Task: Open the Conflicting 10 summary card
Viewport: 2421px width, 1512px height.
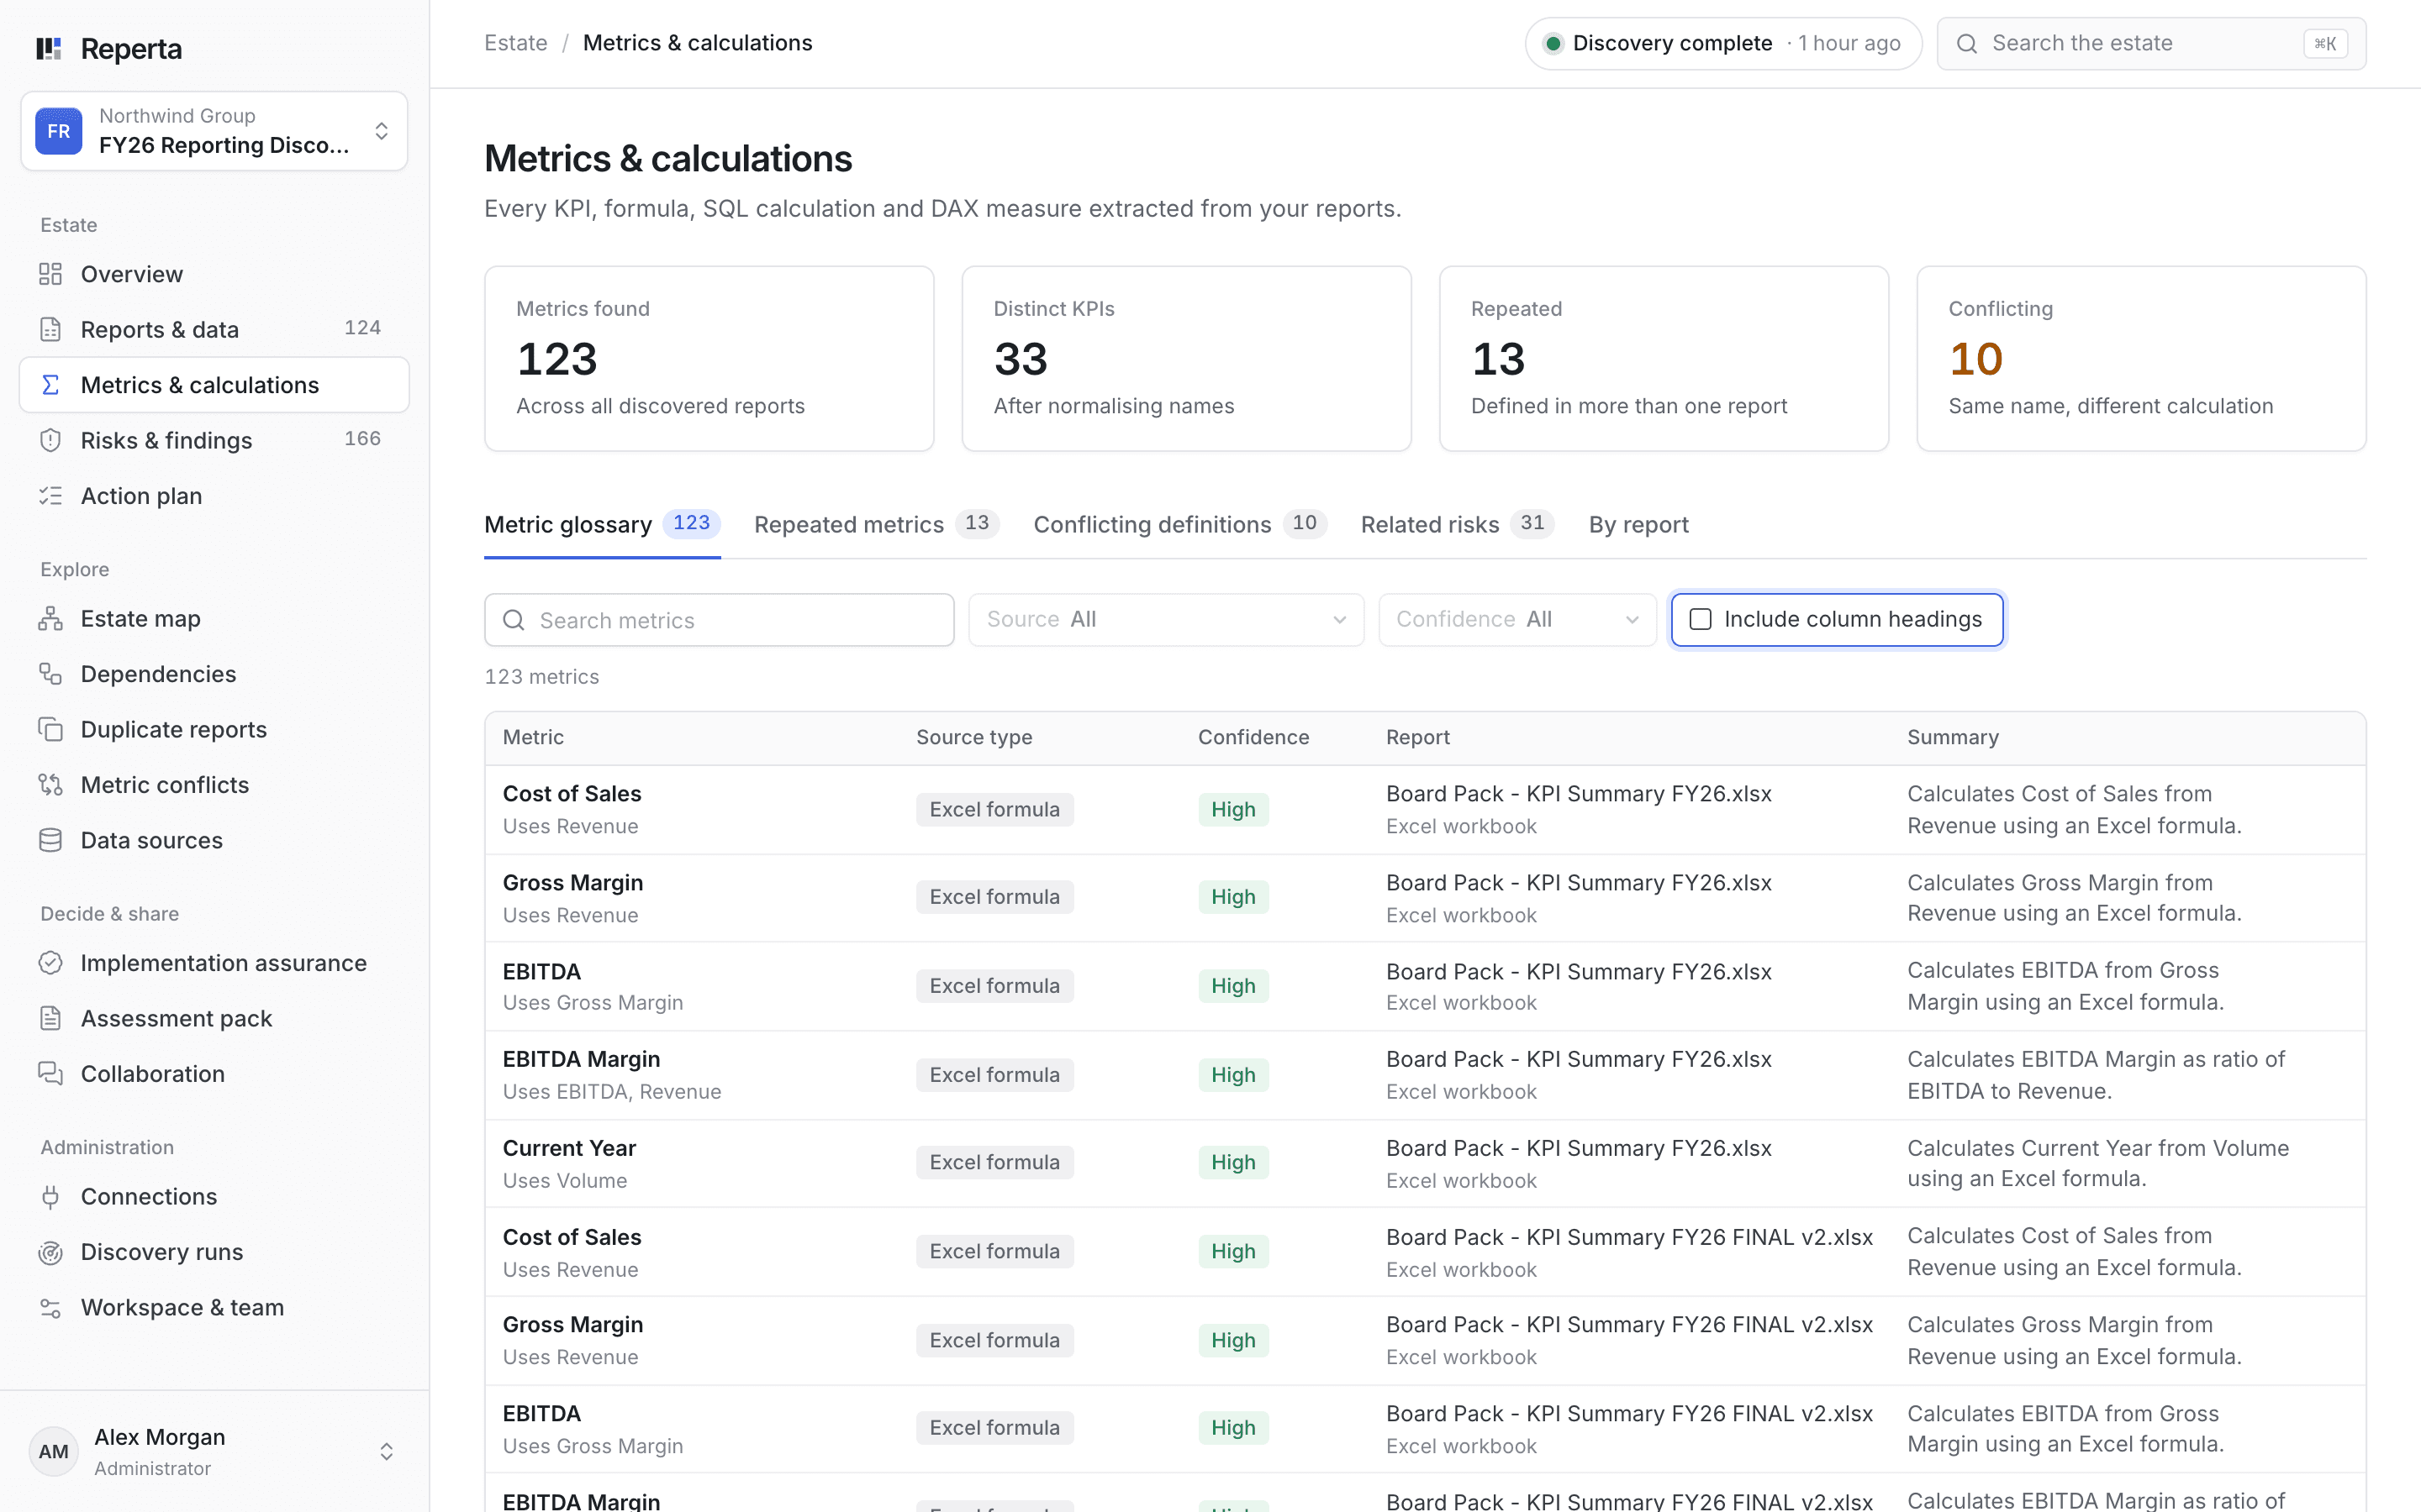Action: click(x=2141, y=358)
